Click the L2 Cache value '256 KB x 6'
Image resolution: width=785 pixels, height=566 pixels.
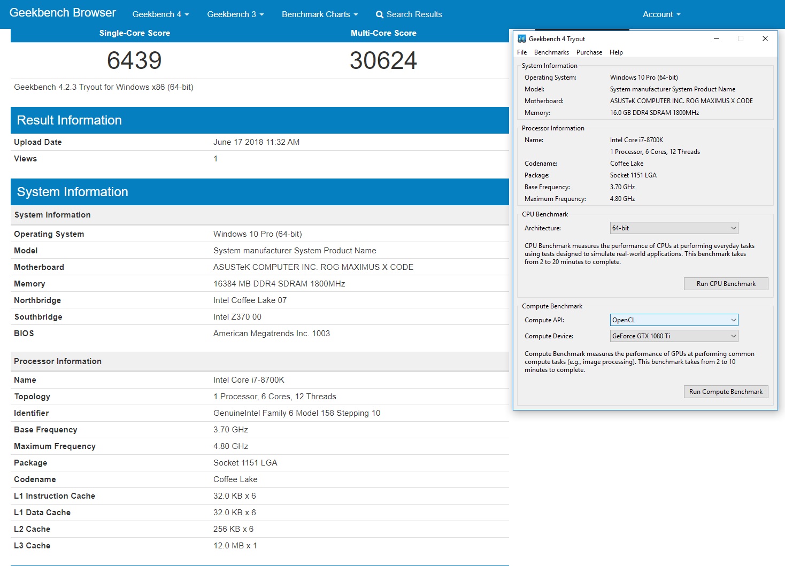click(x=234, y=529)
